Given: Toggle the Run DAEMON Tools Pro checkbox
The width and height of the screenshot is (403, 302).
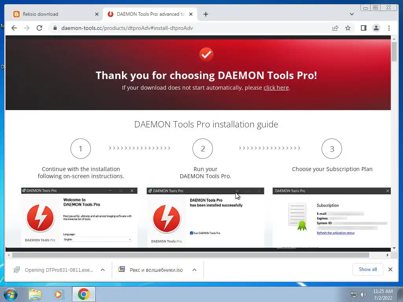Looking at the screenshot, I should 192,233.
